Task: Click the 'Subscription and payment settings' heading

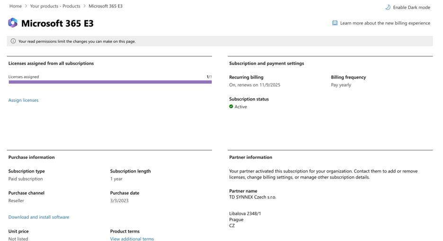Action: pos(266,63)
